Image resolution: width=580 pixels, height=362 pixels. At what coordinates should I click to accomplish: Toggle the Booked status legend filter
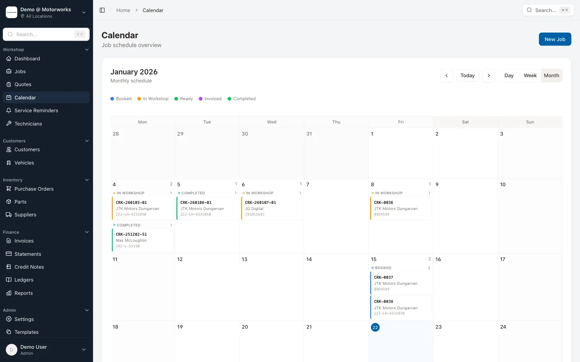coord(121,99)
